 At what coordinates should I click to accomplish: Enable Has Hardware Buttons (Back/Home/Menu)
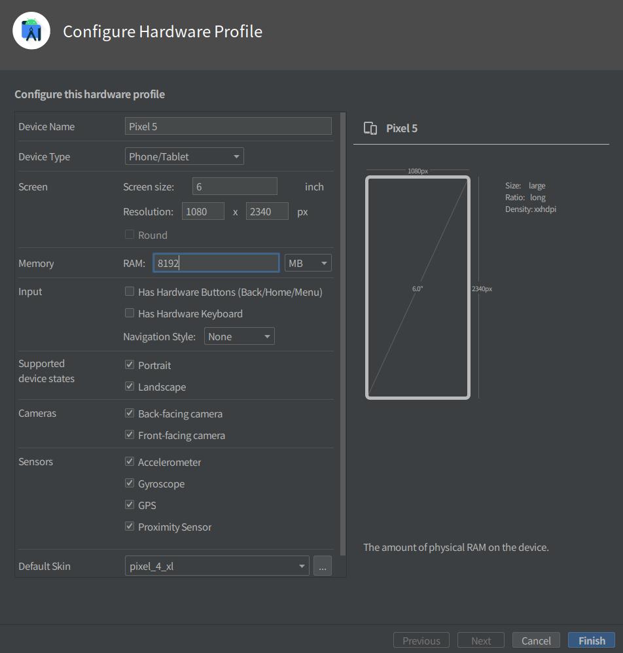point(129,292)
